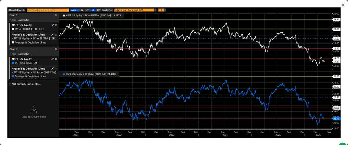
Task: Select Pane 2 header label
Action: tap(13, 49)
